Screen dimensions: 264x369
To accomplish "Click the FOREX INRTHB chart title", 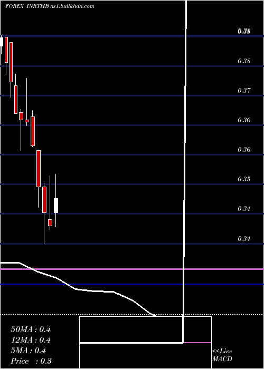I will (x=27, y=6).
